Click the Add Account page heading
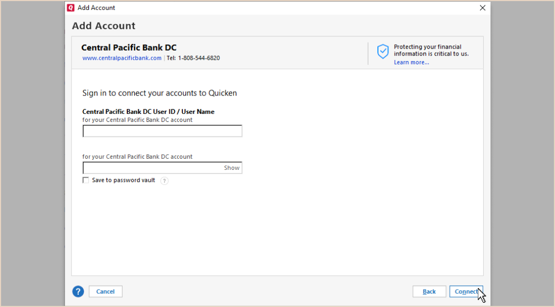This screenshot has width=555, height=307. [x=104, y=26]
